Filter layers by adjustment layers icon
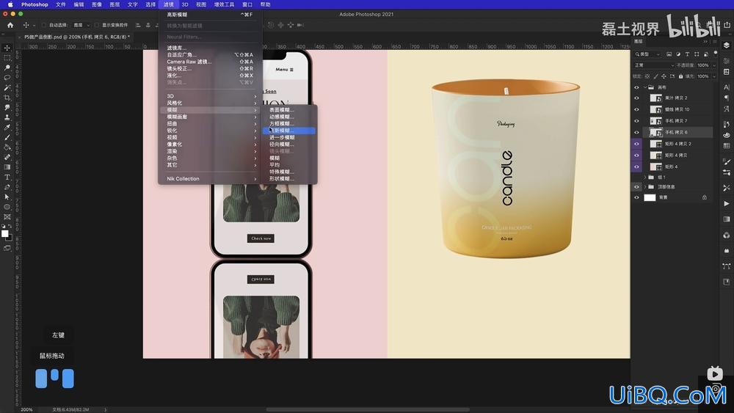The width and height of the screenshot is (734, 413). 677,54
